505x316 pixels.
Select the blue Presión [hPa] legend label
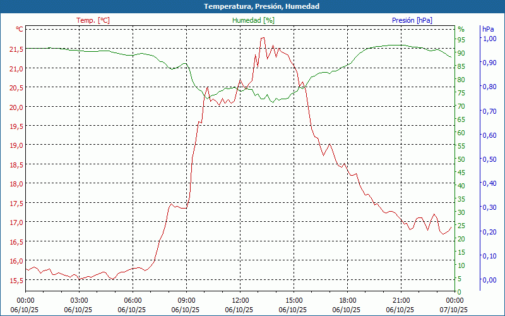pos(412,20)
